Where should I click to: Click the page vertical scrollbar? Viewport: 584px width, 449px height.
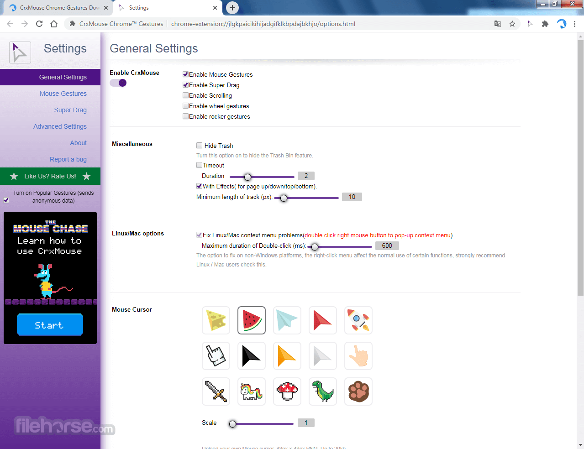580,168
